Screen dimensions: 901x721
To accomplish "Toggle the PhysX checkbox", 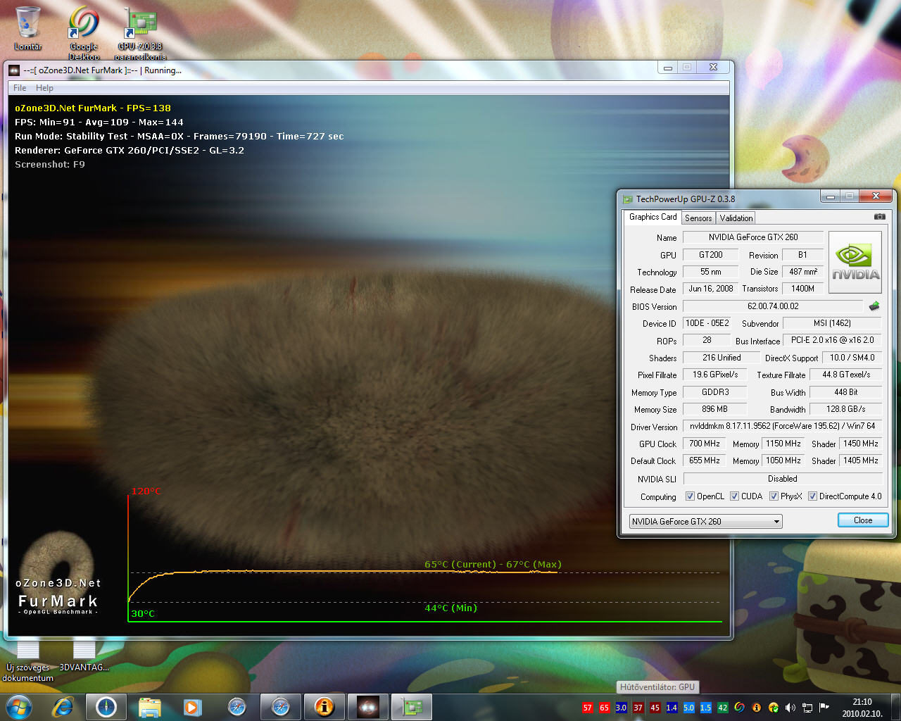I will (774, 496).
